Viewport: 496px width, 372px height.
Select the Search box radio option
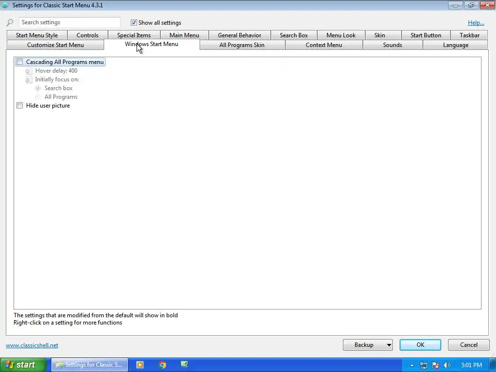click(38, 88)
